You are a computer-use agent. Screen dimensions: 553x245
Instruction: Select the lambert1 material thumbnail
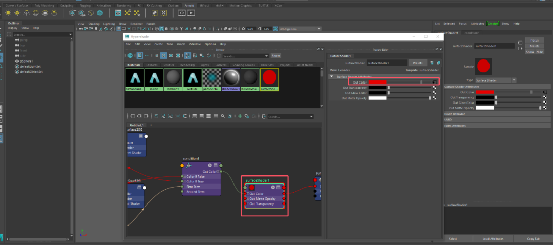pos(173,80)
